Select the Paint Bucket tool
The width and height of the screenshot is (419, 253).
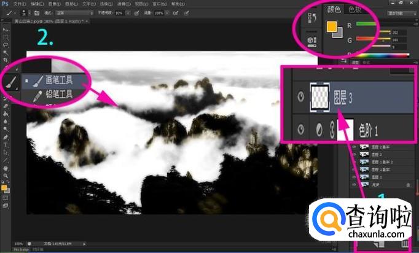click(x=6, y=114)
